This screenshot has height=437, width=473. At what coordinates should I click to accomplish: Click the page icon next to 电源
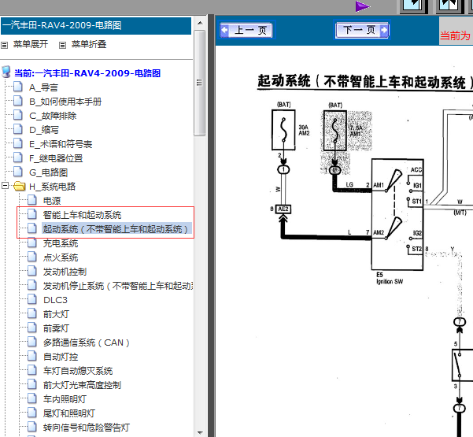(x=32, y=199)
